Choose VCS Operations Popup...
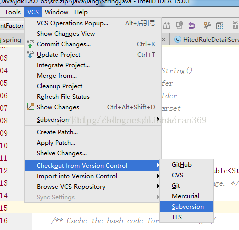 point(93,23)
